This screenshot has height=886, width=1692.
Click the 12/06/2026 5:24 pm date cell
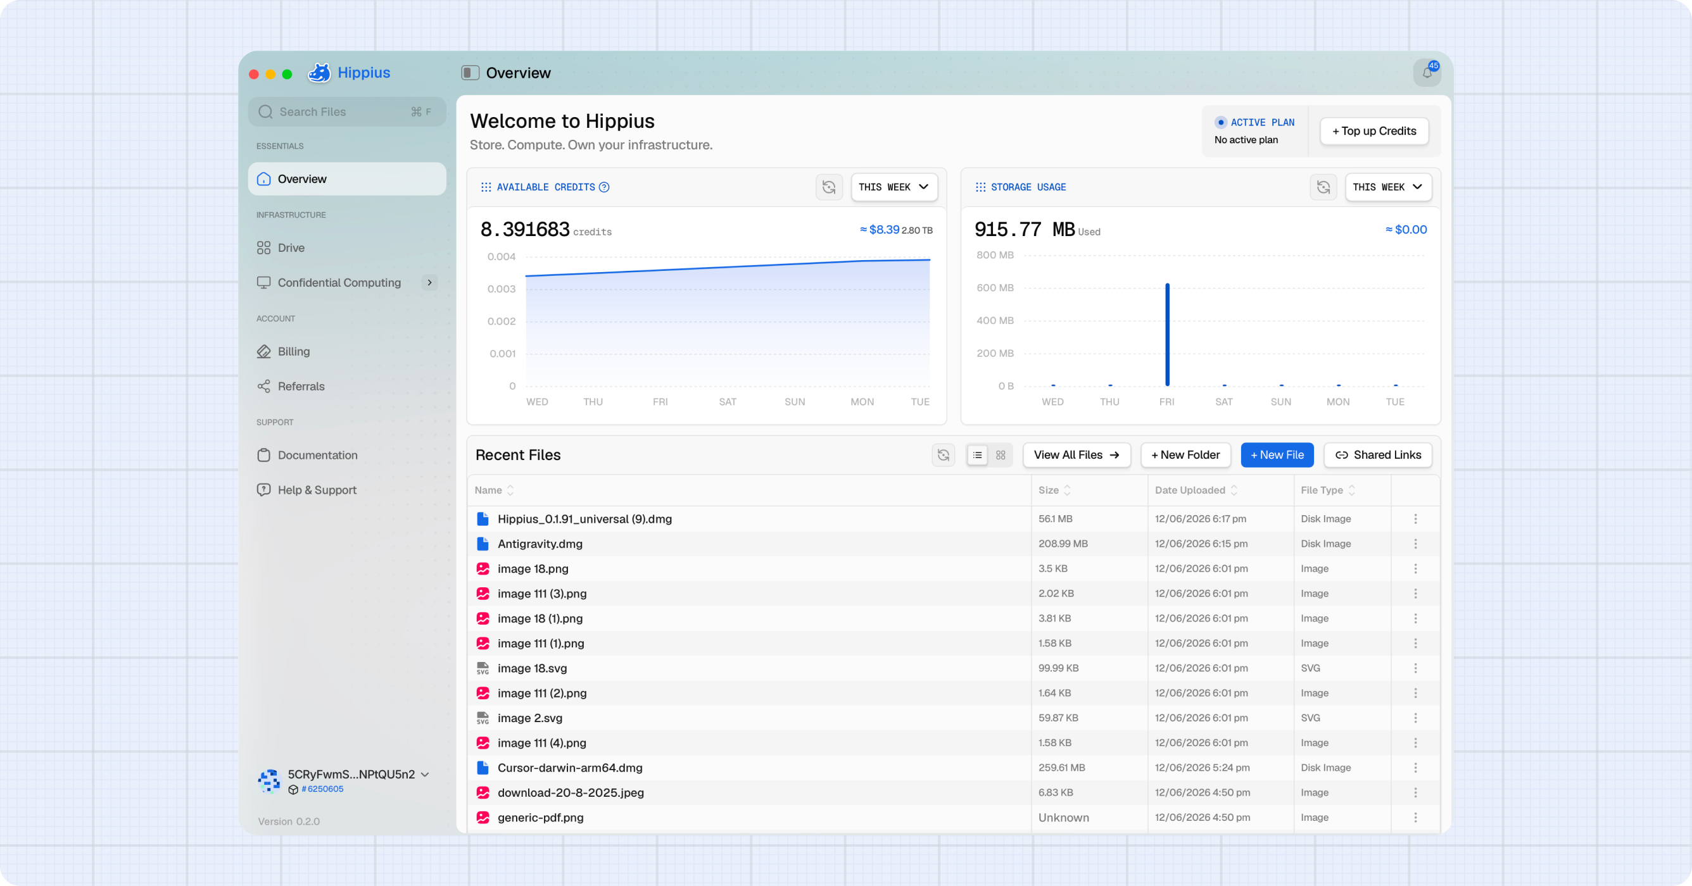[x=1202, y=768]
